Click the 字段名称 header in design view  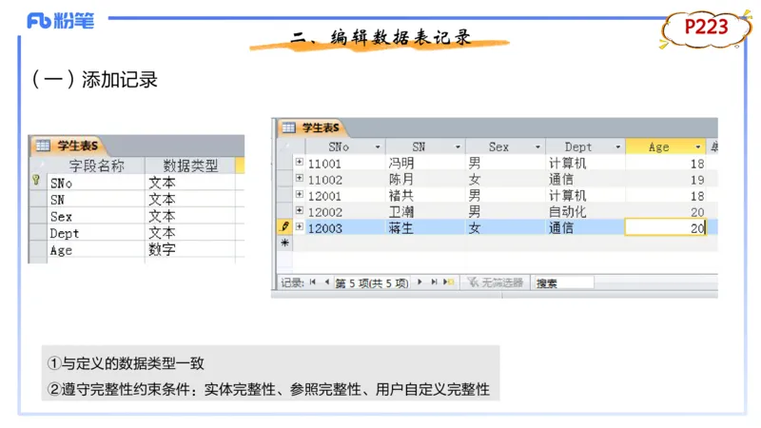(x=96, y=165)
